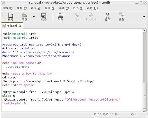Open the 工具(T) Tools menu
Image resolution: width=148 pixels, height=118 pixels.
64,8
